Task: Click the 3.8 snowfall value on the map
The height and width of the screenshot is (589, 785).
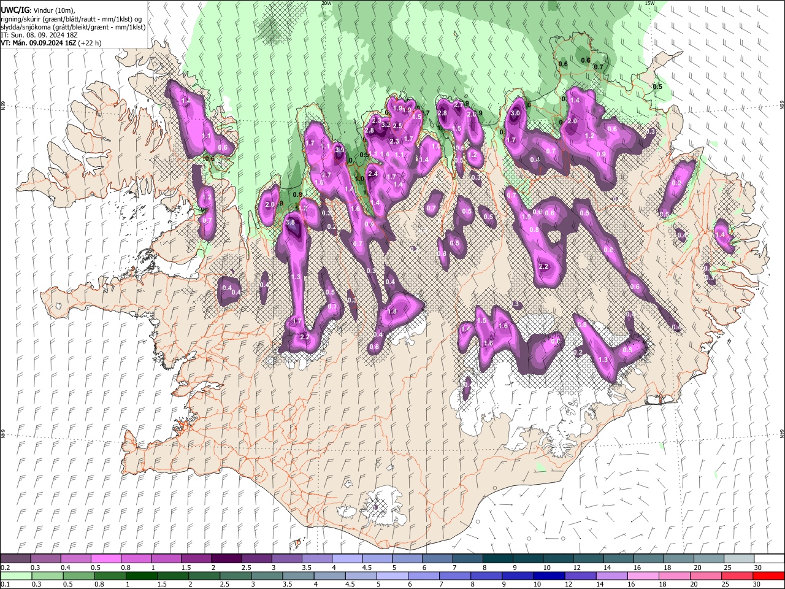Action: point(291,222)
